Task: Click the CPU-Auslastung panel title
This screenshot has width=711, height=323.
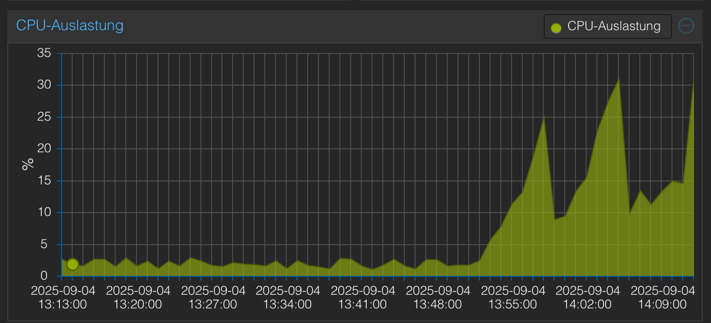Action: (x=70, y=25)
